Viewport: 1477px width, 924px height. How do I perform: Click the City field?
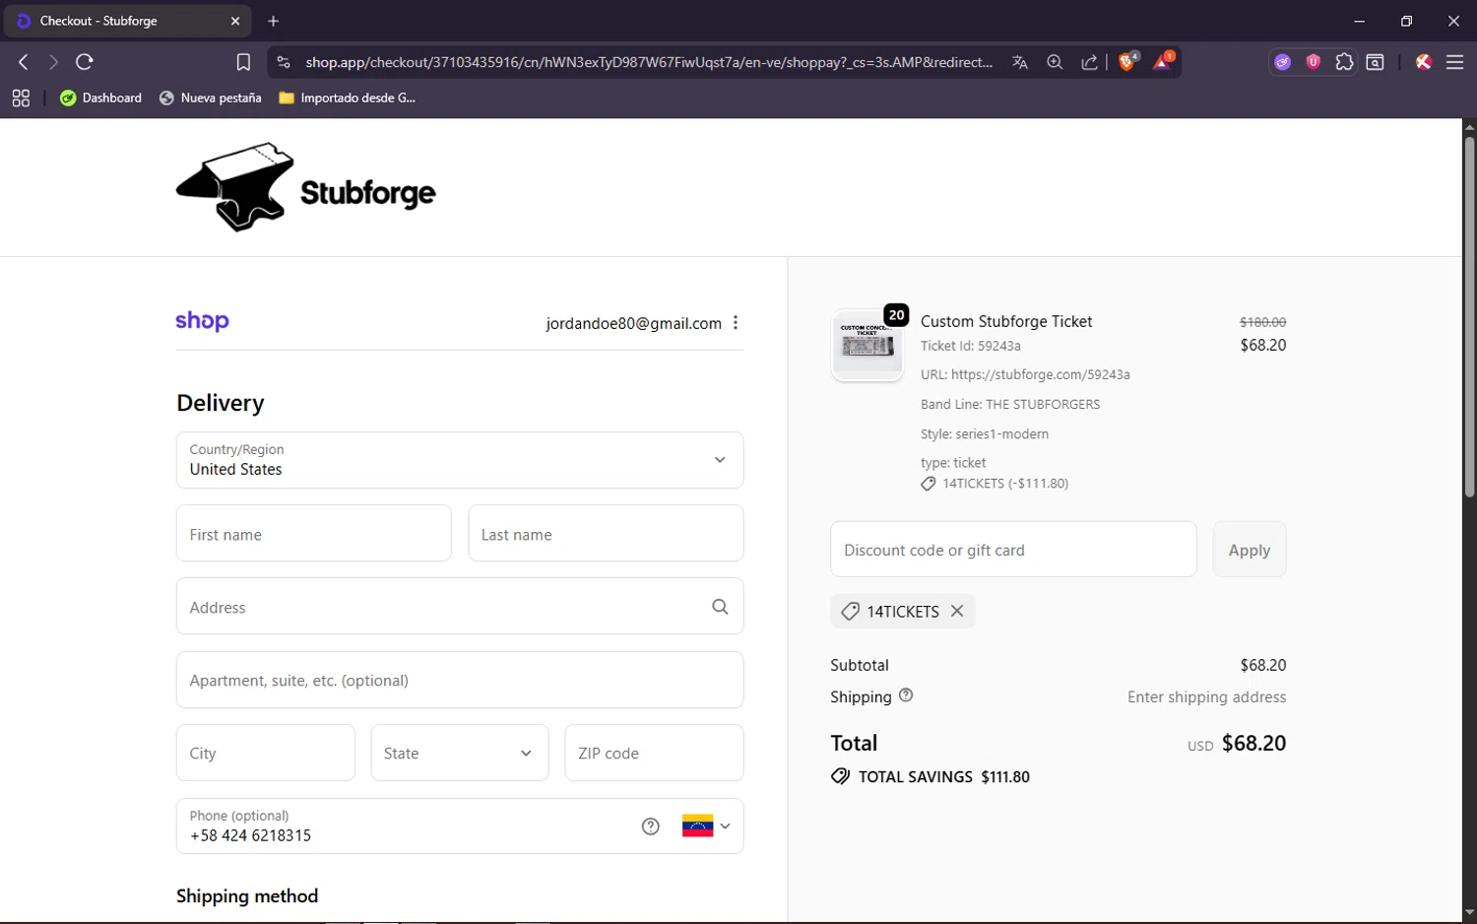pyautogui.click(x=266, y=753)
